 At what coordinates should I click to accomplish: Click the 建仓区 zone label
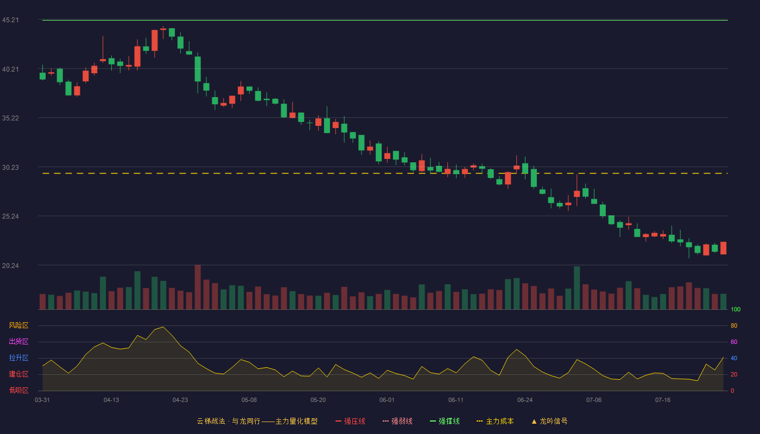[x=18, y=374]
